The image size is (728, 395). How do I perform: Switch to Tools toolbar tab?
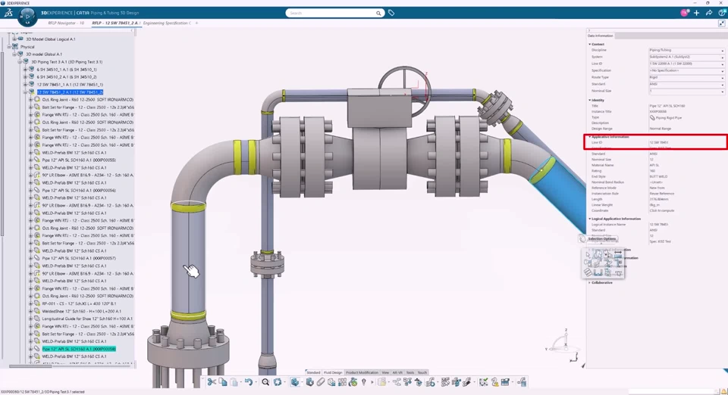point(410,372)
